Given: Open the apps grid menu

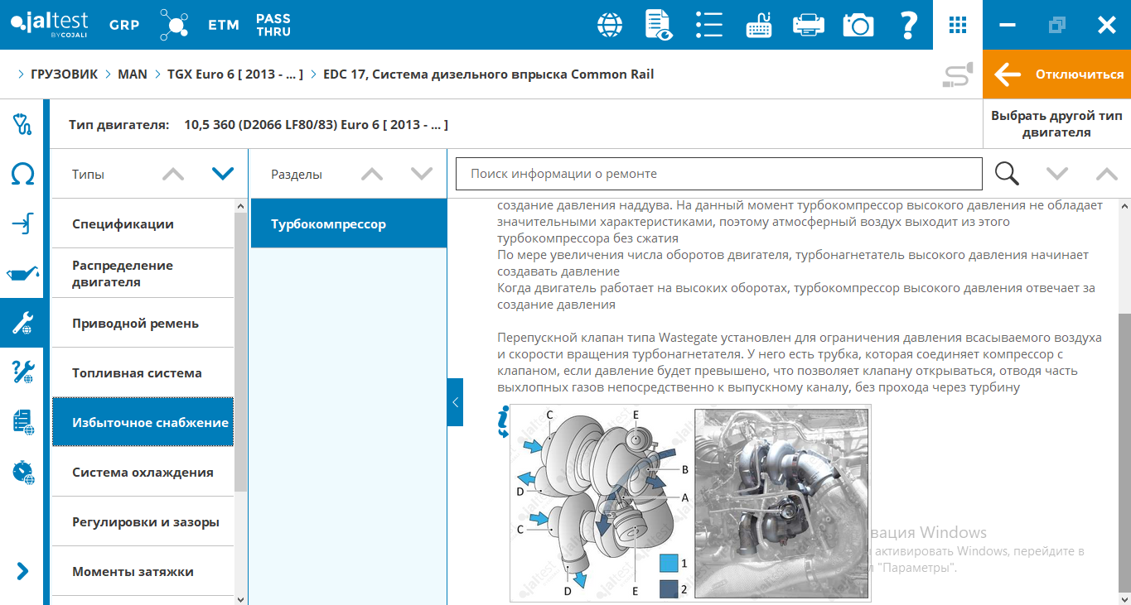Looking at the screenshot, I should pos(958,25).
